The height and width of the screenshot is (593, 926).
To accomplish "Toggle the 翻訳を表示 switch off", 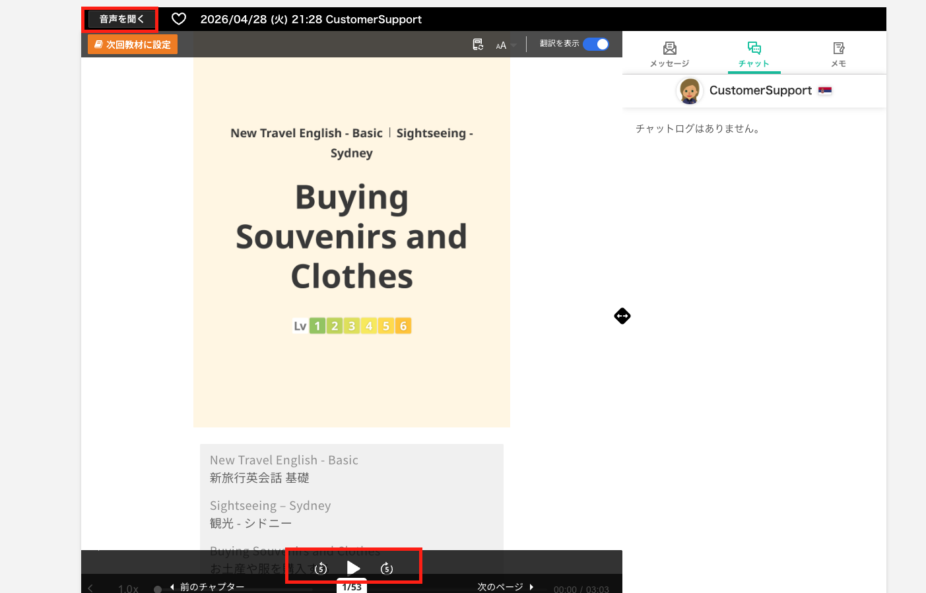I will click(x=596, y=44).
